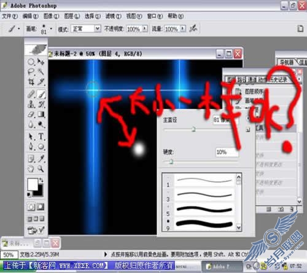307x273 pixels.
Task: Select the Slice tool
Action: (41, 82)
